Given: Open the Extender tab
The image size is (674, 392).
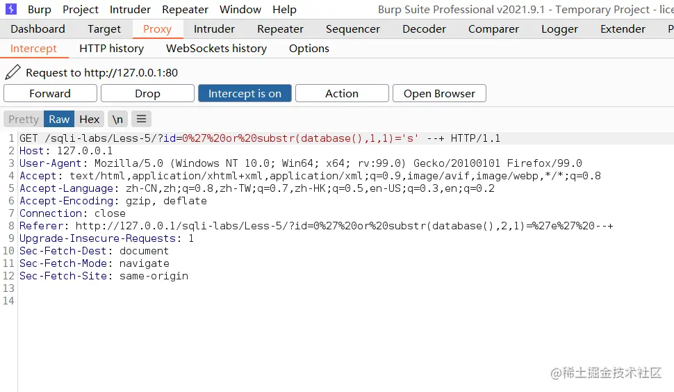Looking at the screenshot, I should point(623,28).
